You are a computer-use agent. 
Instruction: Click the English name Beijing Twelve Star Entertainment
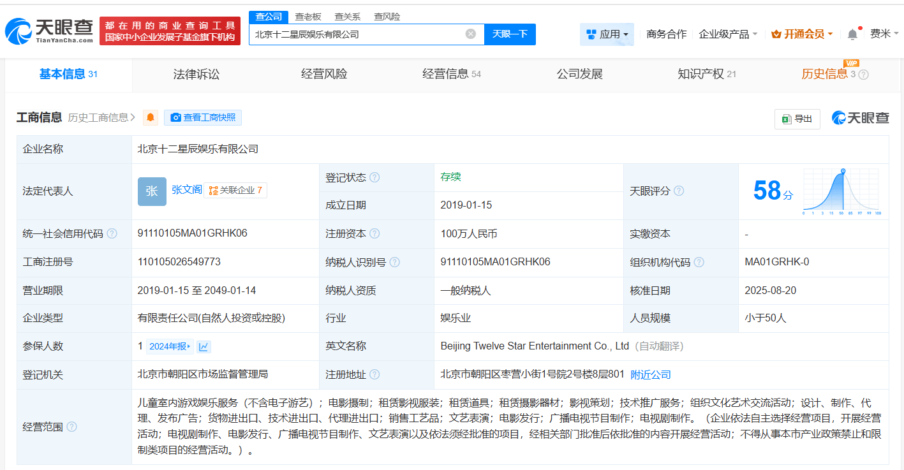point(535,346)
